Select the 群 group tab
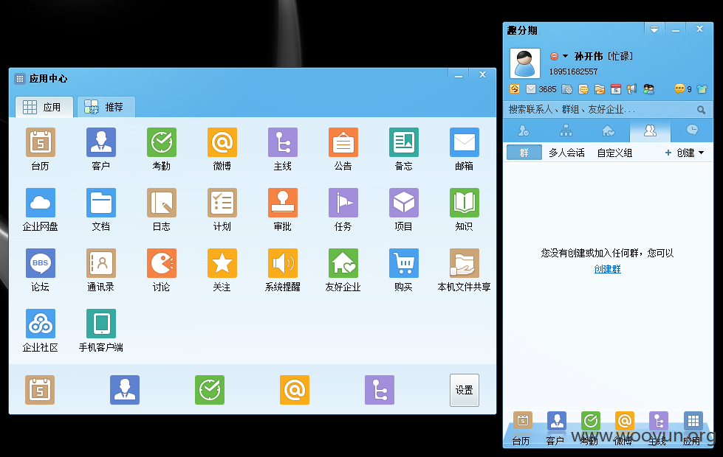The image size is (723, 457). click(x=524, y=153)
